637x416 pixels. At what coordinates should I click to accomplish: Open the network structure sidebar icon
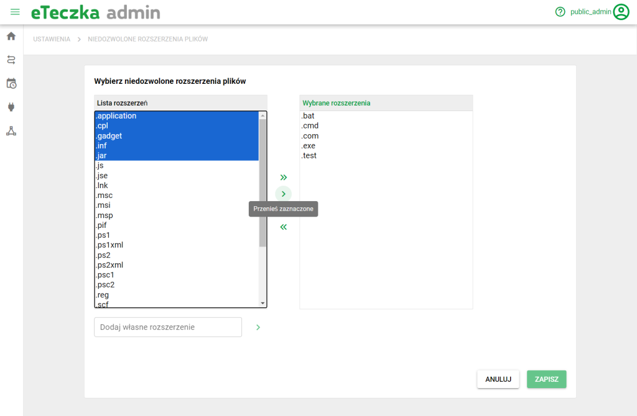[x=11, y=131]
